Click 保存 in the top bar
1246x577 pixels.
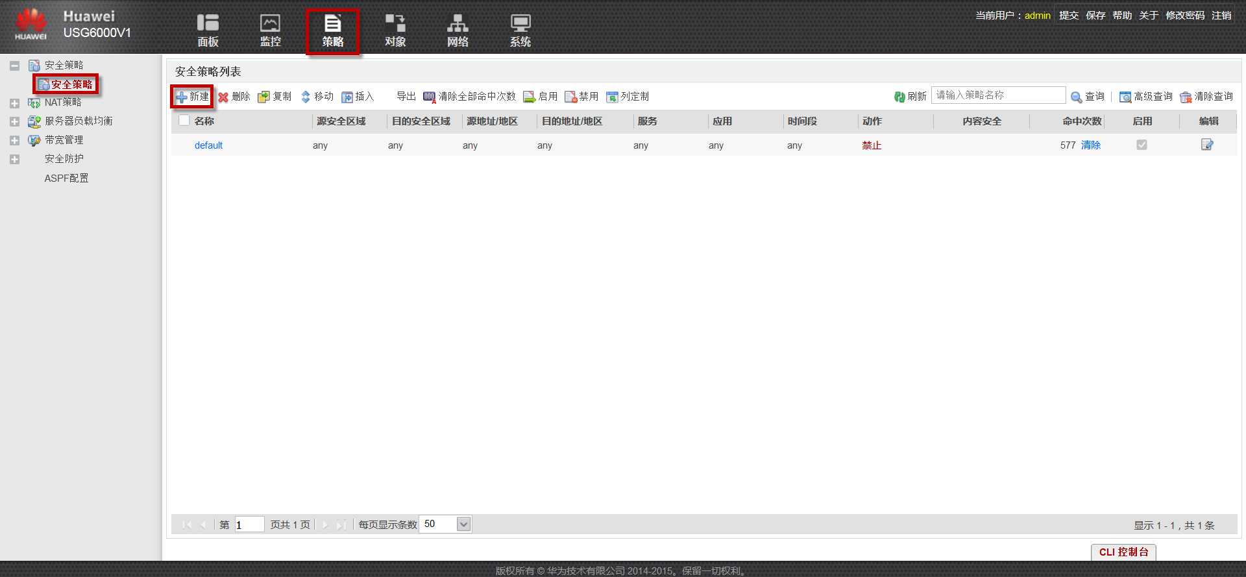1095,16
